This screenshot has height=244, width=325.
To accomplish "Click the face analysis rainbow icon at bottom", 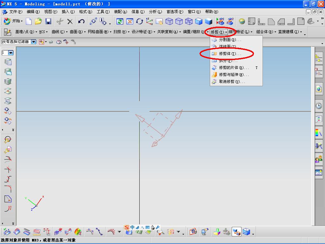I will point(78,232).
